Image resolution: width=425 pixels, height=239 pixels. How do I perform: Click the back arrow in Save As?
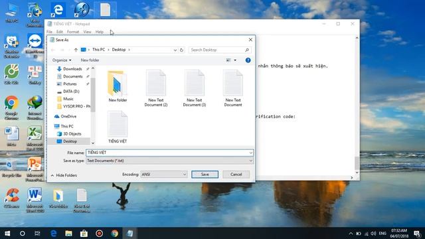tap(53, 50)
